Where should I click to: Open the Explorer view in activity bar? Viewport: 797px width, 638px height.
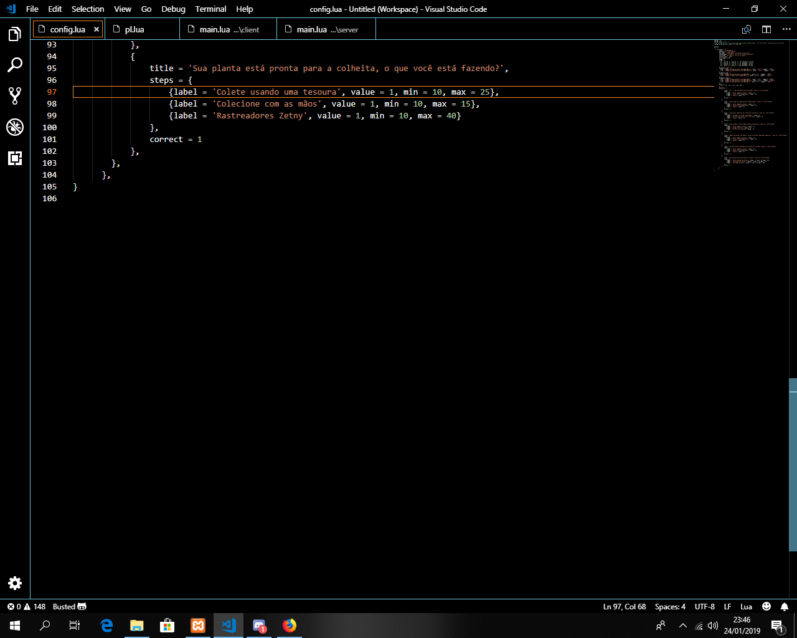tap(15, 34)
